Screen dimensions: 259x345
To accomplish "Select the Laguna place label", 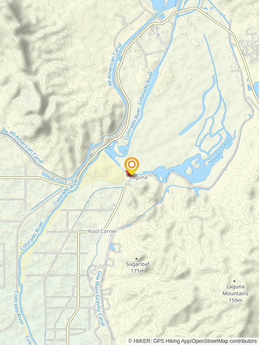I will tap(138, 177).
